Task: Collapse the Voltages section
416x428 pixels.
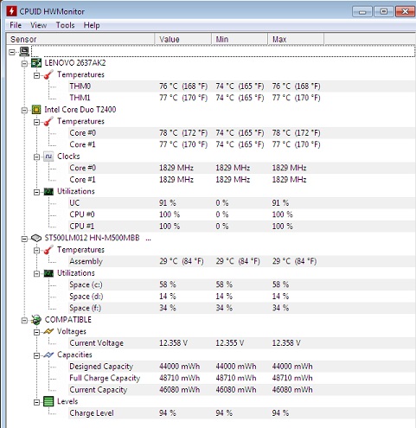Action: tap(36, 332)
